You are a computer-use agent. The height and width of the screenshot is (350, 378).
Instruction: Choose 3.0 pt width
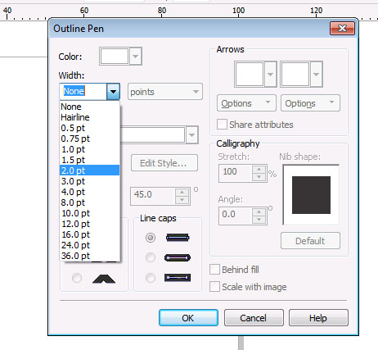[x=89, y=181]
